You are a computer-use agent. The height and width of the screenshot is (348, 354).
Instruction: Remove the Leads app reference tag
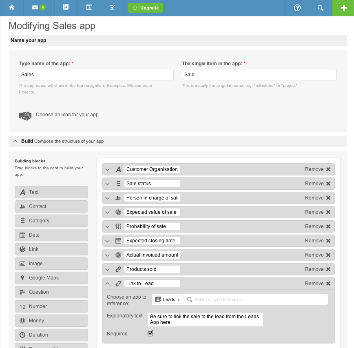point(179,300)
